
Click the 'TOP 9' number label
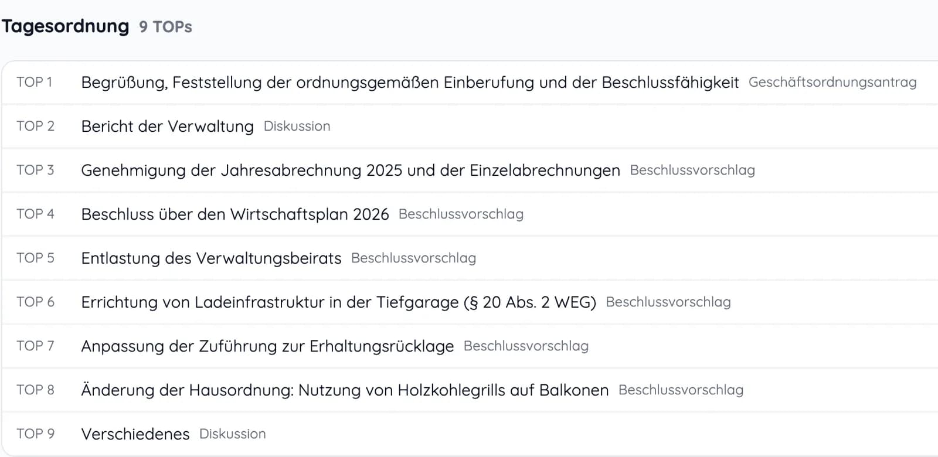[x=35, y=434]
